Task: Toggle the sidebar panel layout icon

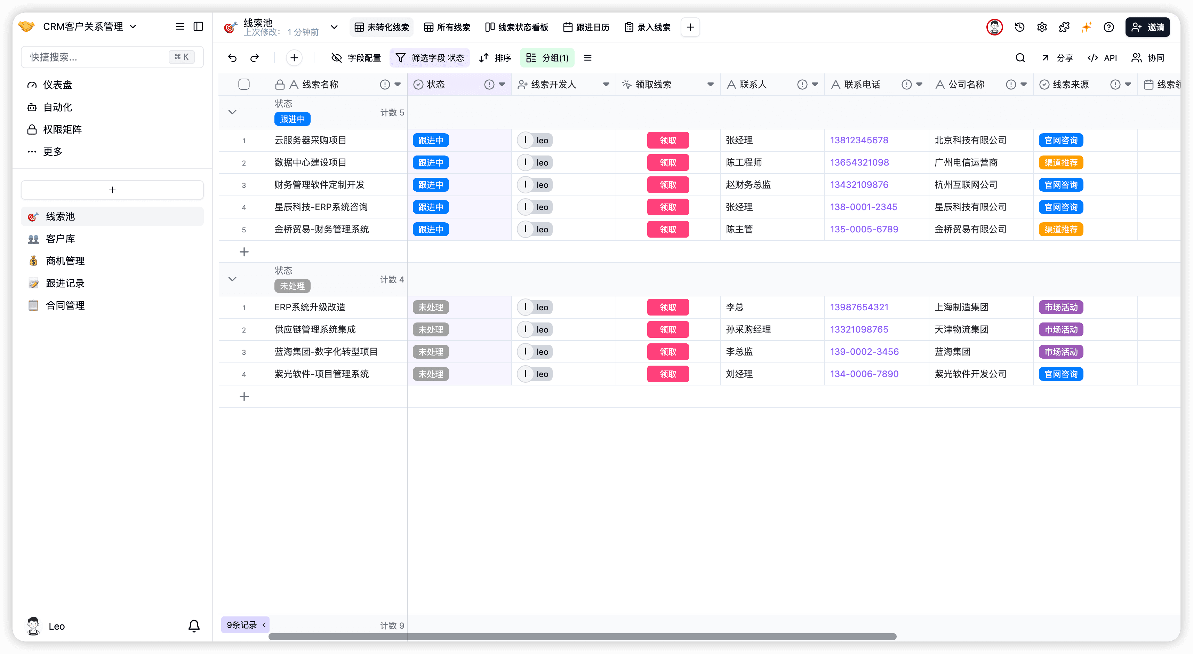Action: [198, 26]
